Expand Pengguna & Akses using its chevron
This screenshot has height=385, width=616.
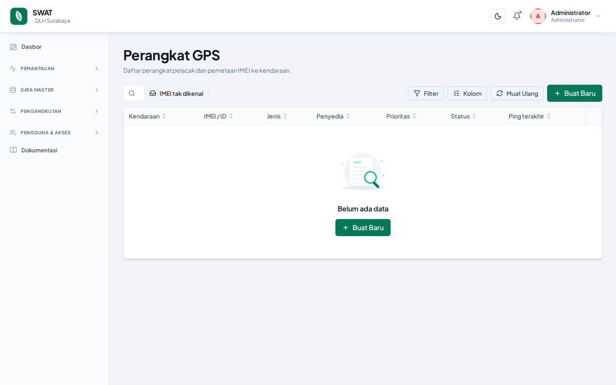[x=97, y=133]
